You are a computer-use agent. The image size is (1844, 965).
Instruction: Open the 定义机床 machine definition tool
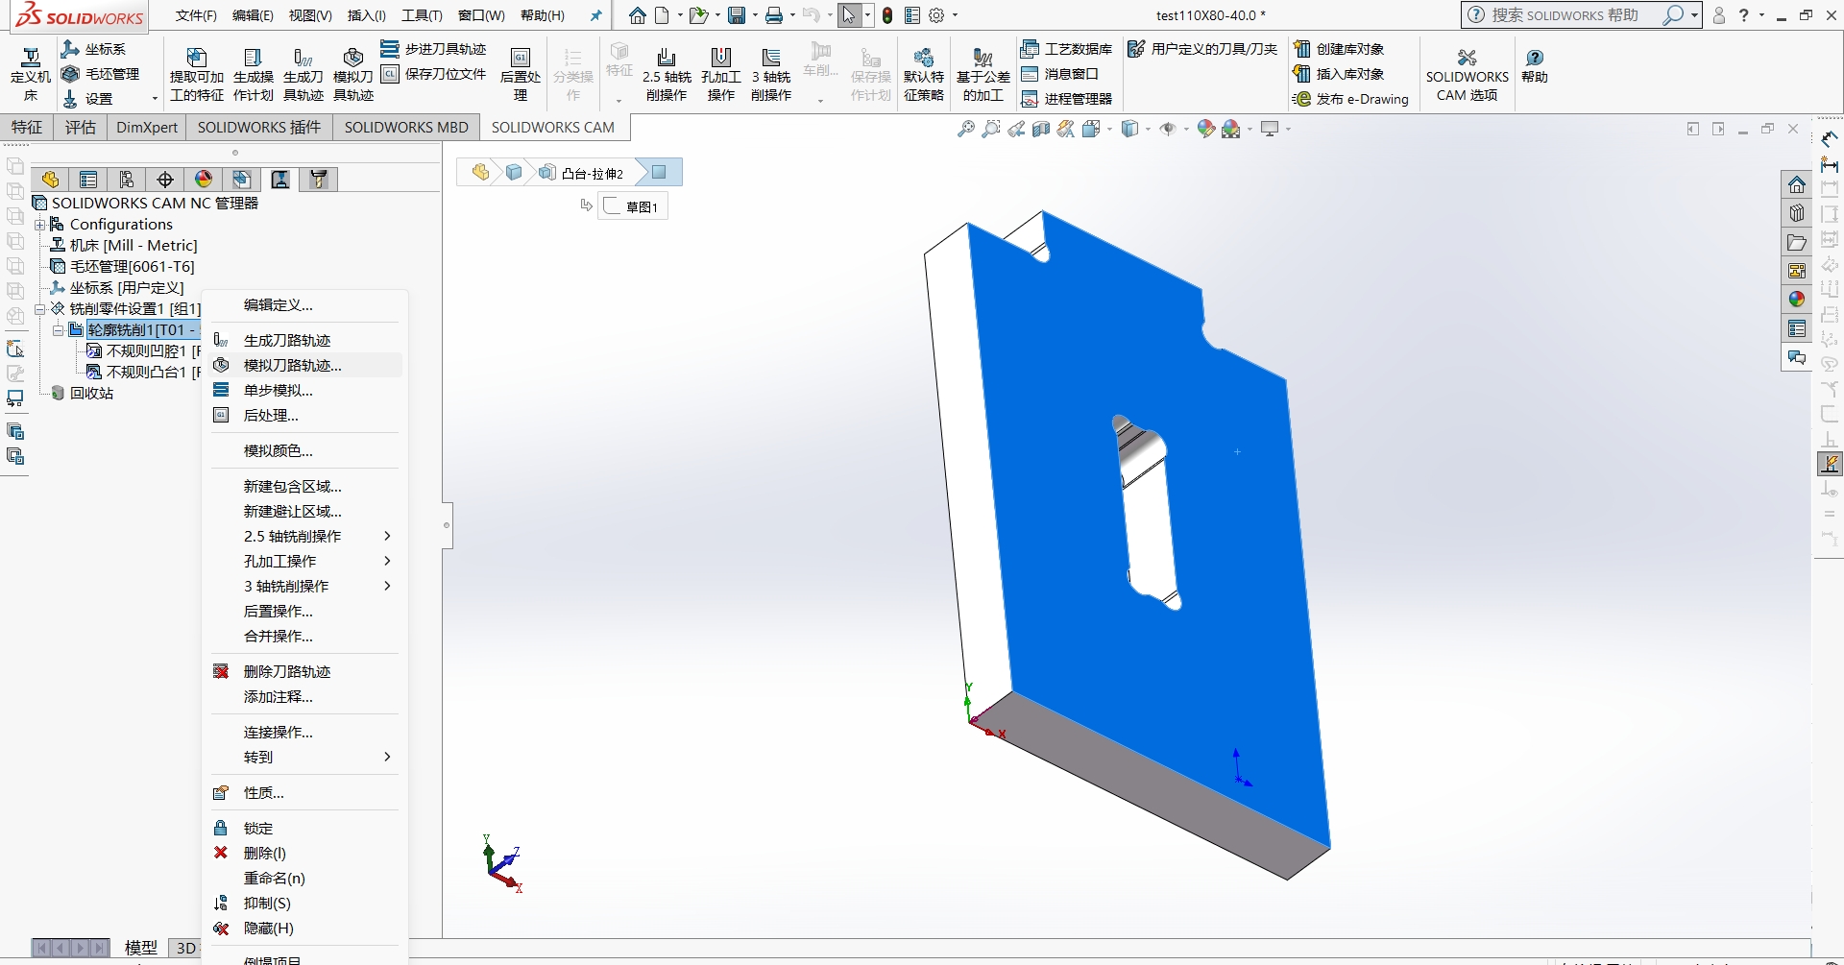[31, 74]
